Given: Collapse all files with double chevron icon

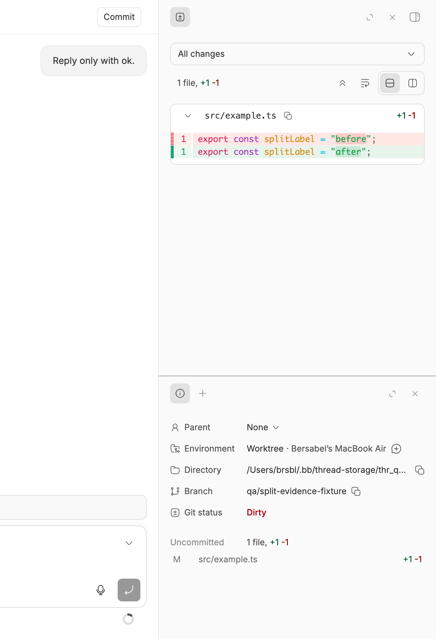Looking at the screenshot, I should pyautogui.click(x=342, y=83).
